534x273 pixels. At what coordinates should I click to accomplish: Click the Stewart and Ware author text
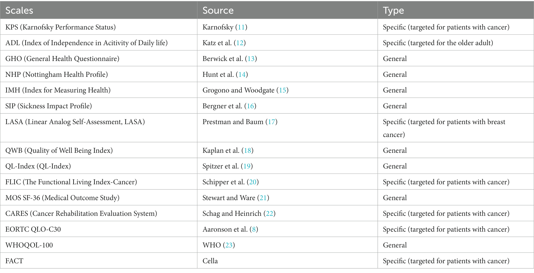pos(229,198)
